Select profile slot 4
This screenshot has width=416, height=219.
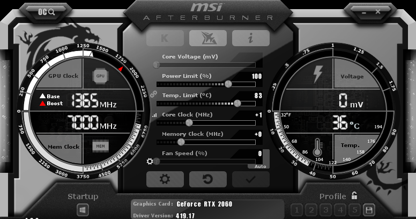[x=340, y=210]
